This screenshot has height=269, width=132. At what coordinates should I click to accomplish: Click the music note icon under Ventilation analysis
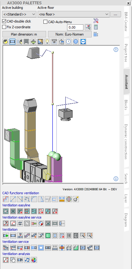[x=27, y=260]
